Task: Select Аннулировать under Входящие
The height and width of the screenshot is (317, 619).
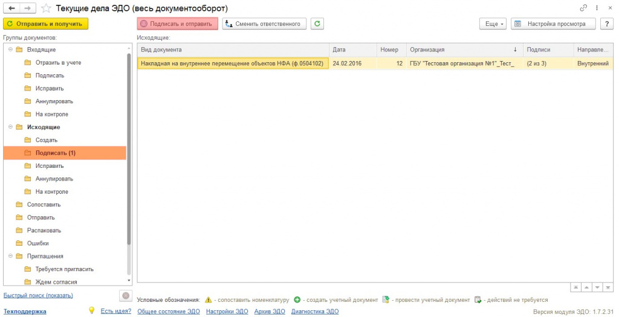Action: coord(54,101)
